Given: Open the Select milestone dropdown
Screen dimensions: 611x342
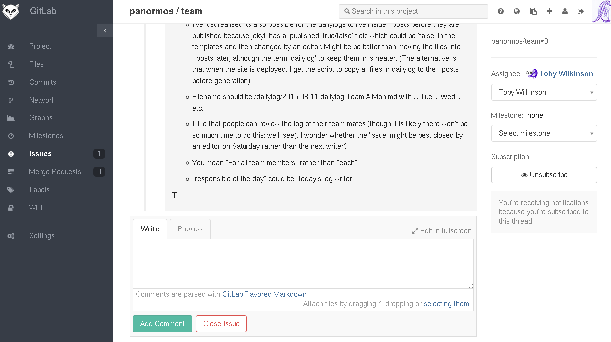Looking at the screenshot, I should 544,133.
